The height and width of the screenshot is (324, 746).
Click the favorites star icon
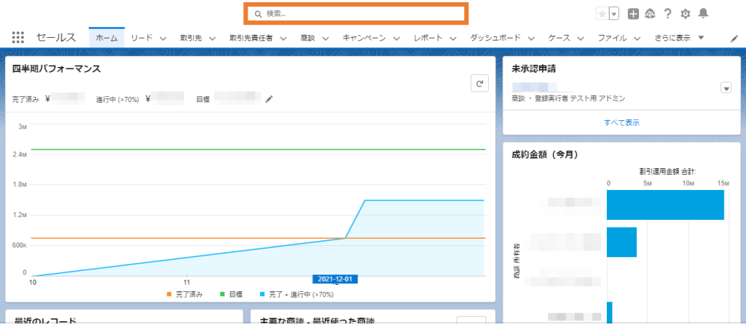(602, 15)
